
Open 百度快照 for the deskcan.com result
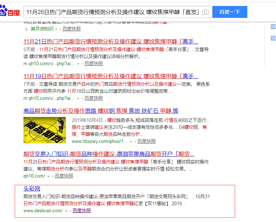(x=82, y=210)
